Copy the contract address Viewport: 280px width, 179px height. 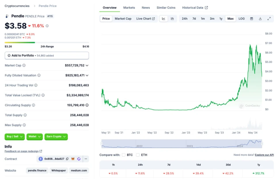(67, 159)
